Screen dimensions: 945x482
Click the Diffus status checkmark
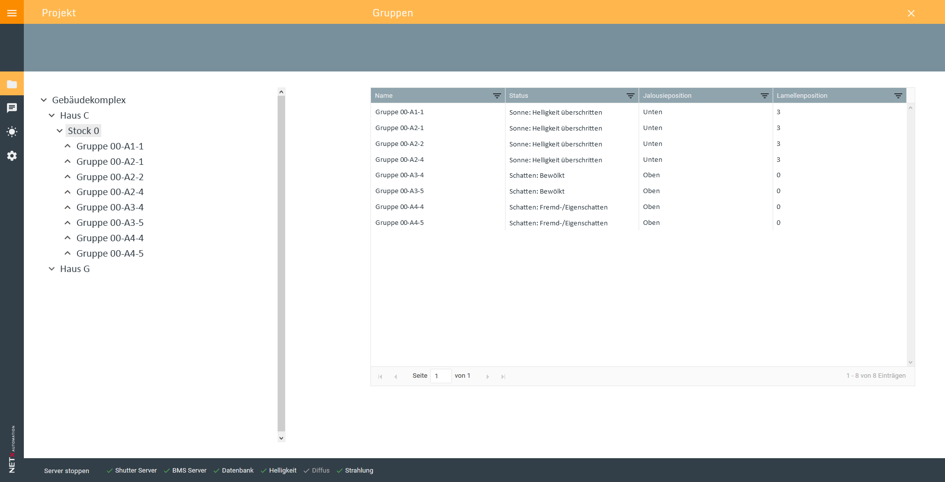tap(306, 471)
